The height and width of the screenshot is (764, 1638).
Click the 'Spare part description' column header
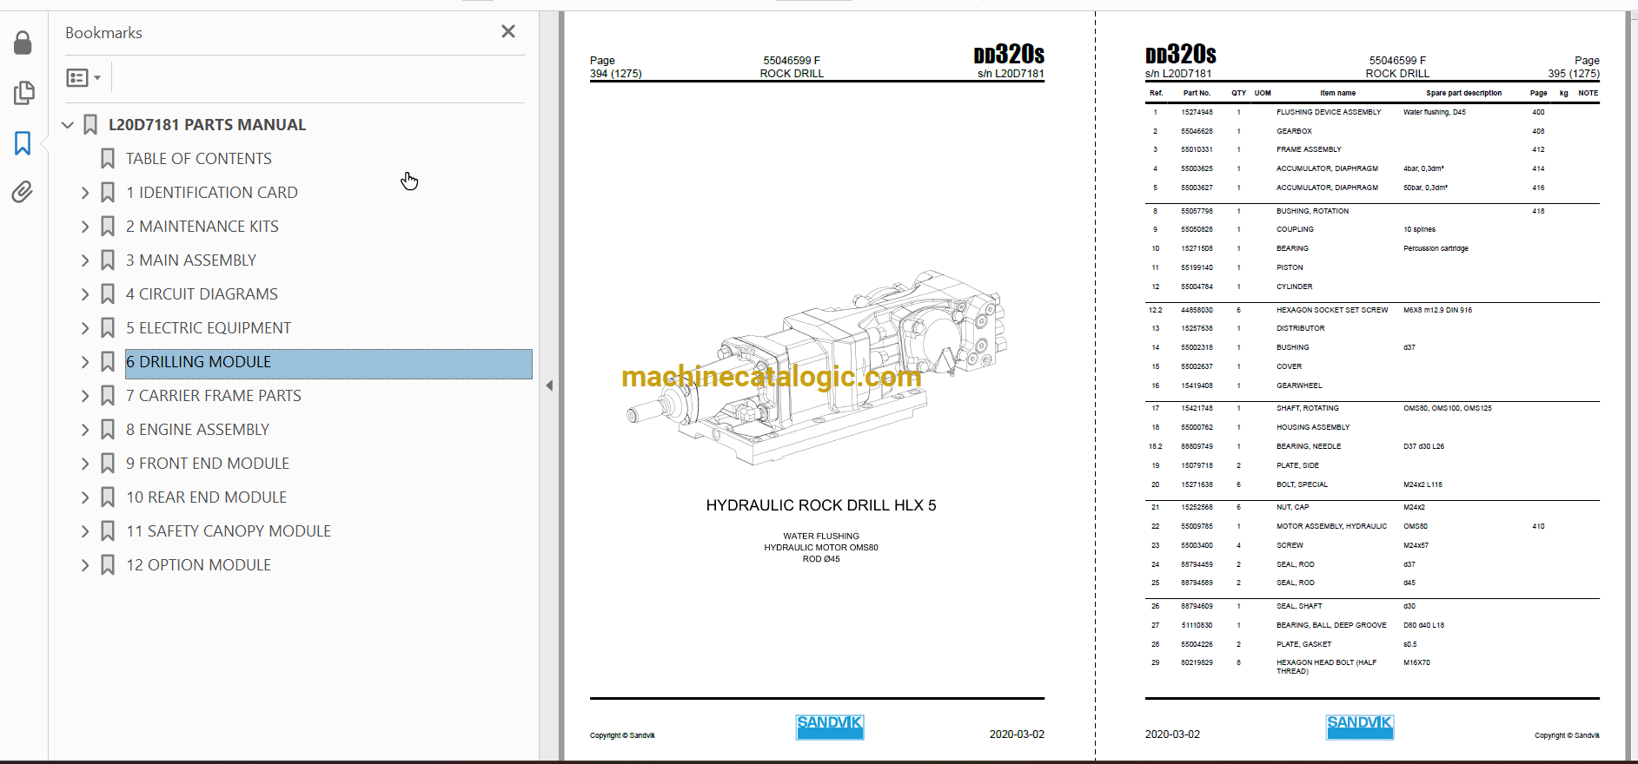click(1463, 93)
